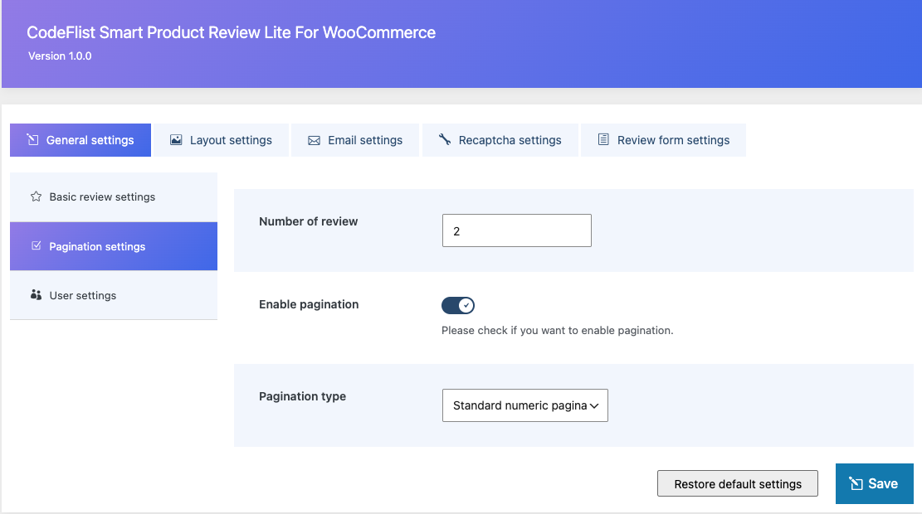Click the icon on General settings tab
This screenshot has height=514, width=922.
pyautogui.click(x=32, y=139)
